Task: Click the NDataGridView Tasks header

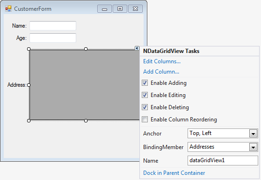Action: tap(171, 51)
